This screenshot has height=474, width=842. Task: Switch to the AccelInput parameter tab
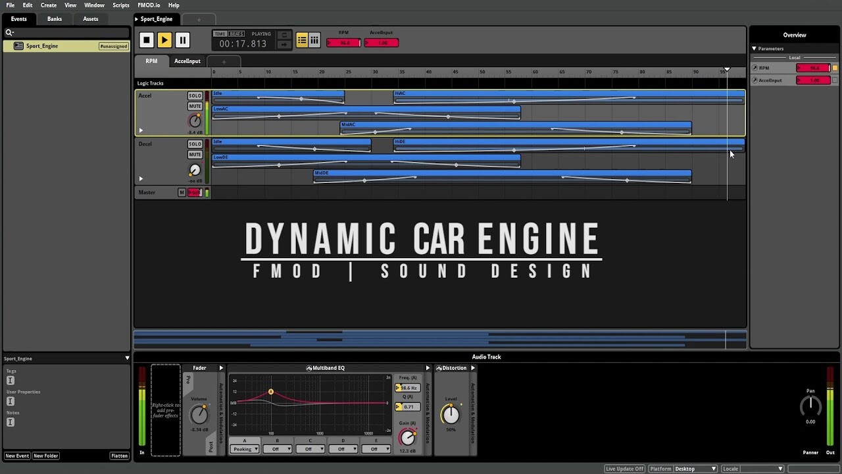click(x=187, y=61)
